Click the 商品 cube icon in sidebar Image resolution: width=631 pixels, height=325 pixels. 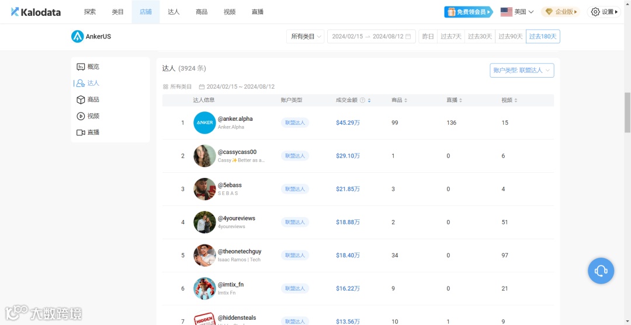(x=81, y=100)
